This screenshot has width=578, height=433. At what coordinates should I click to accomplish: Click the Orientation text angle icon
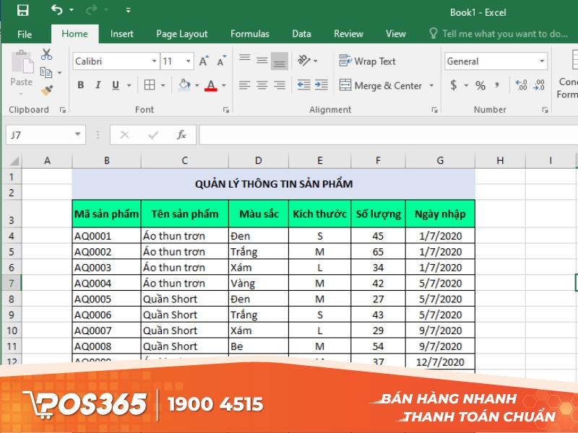point(304,61)
